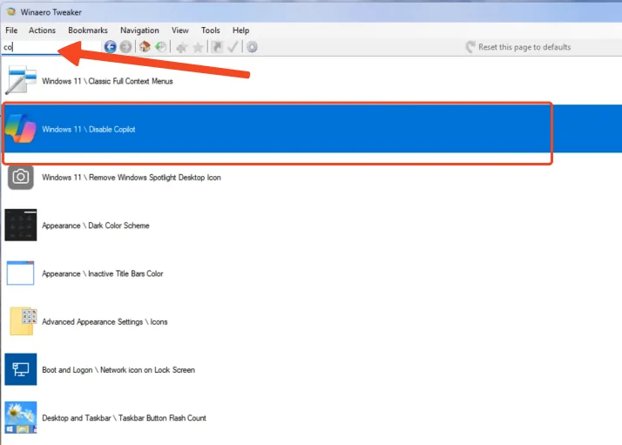Open the Tools menu
The width and height of the screenshot is (622, 445).
(x=210, y=30)
